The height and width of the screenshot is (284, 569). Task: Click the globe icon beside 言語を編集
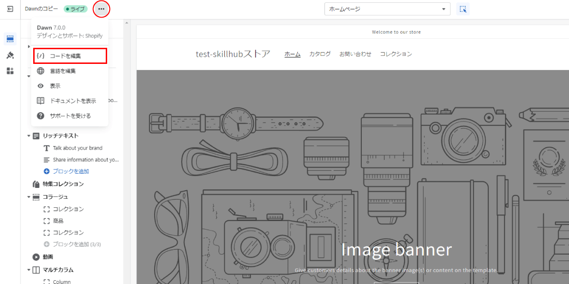(x=41, y=71)
